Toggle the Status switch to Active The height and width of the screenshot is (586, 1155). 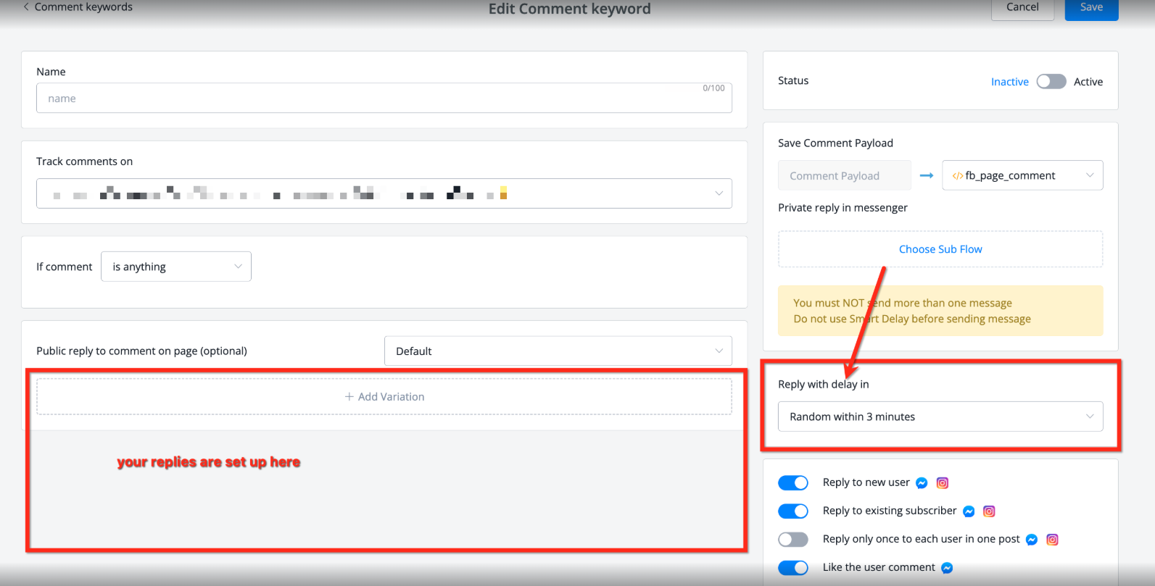click(x=1051, y=82)
